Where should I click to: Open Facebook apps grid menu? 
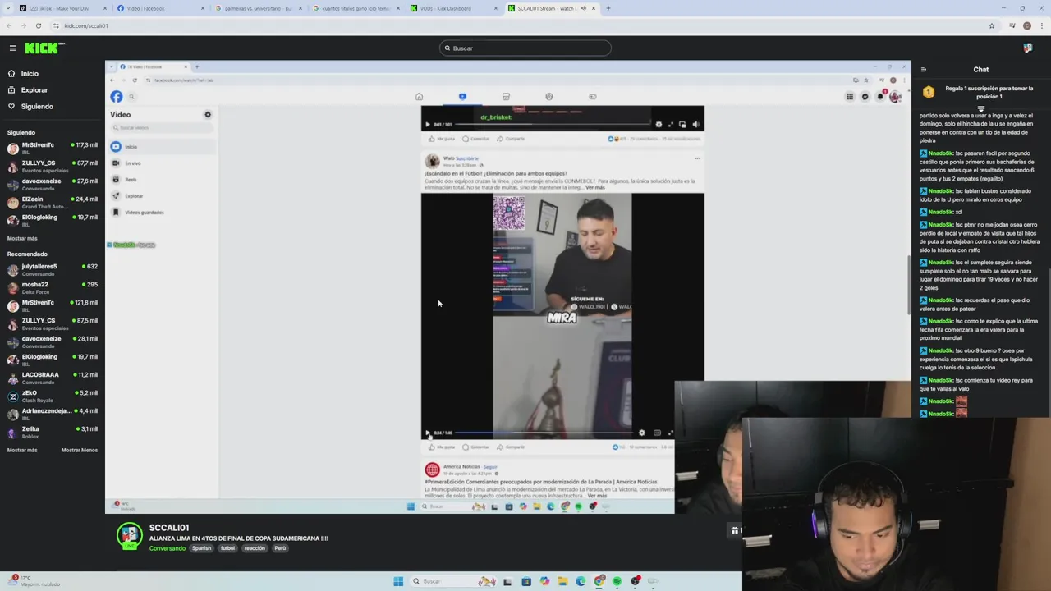click(x=850, y=97)
